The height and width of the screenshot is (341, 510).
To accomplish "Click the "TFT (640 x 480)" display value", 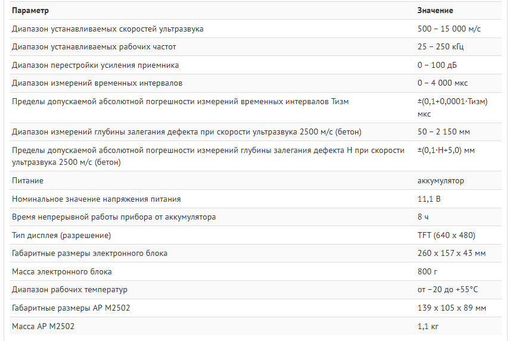I will tap(446, 235).
